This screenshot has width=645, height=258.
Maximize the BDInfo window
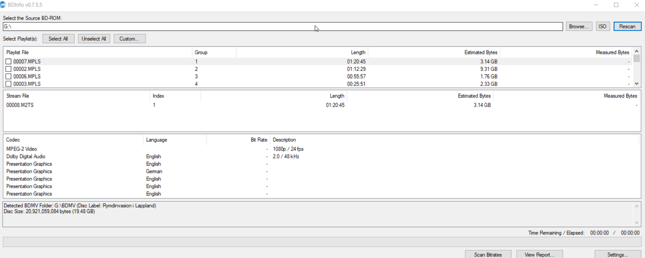pos(616,5)
